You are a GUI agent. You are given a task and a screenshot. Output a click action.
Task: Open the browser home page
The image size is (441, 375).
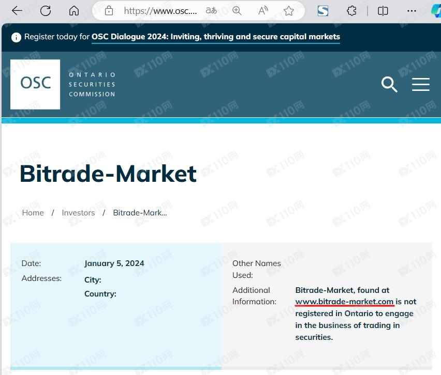(x=74, y=10)
